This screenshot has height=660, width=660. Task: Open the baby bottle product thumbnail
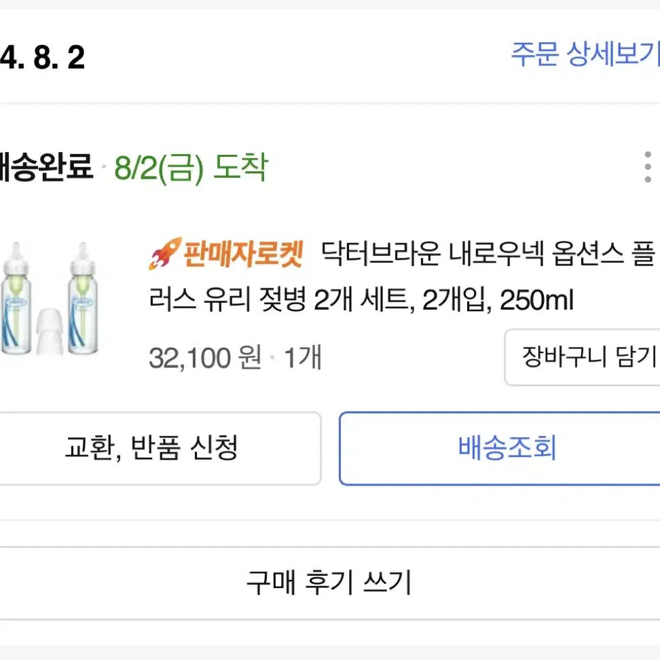(x=50, y=298)
